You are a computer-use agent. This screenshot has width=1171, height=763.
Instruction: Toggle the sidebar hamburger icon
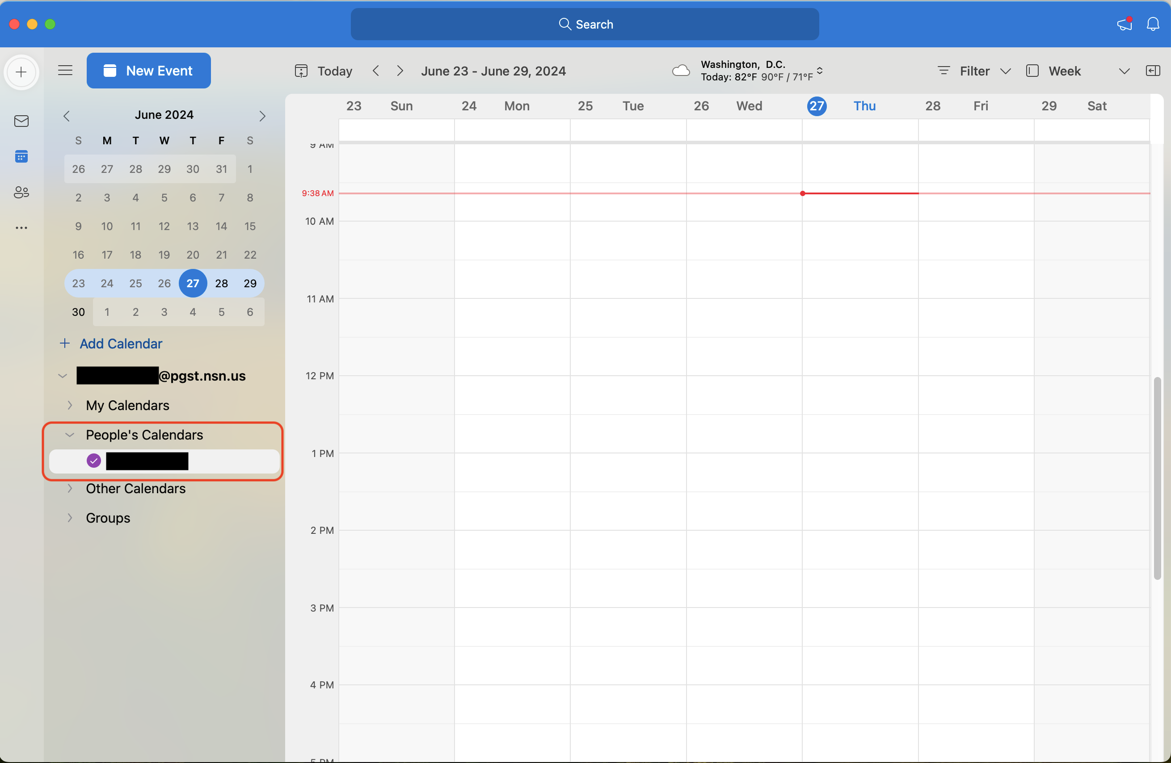(x=65, y=71)
